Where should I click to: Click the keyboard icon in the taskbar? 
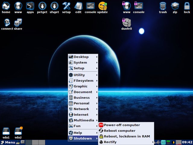coord(23,142)
